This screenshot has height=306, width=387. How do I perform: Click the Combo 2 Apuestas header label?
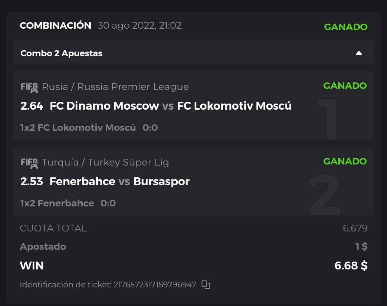point(61,53)
